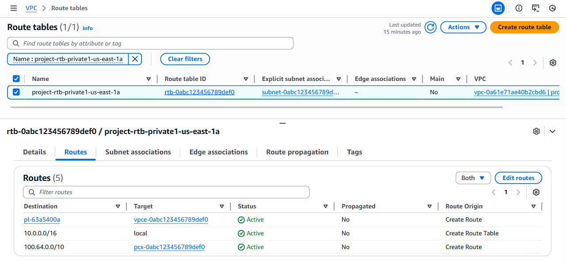Toggle the select-all route tables checkbox
This screenshot has height=261, width=566.
[16, 79]
